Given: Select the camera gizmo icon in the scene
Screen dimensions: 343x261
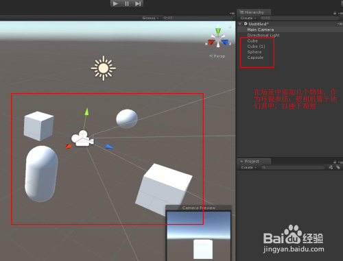Looking at the screenshot, I should pos(82,138).
